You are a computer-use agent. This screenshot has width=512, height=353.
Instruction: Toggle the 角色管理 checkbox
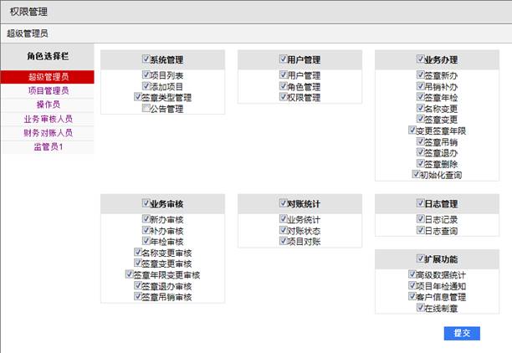pos(282,87)
